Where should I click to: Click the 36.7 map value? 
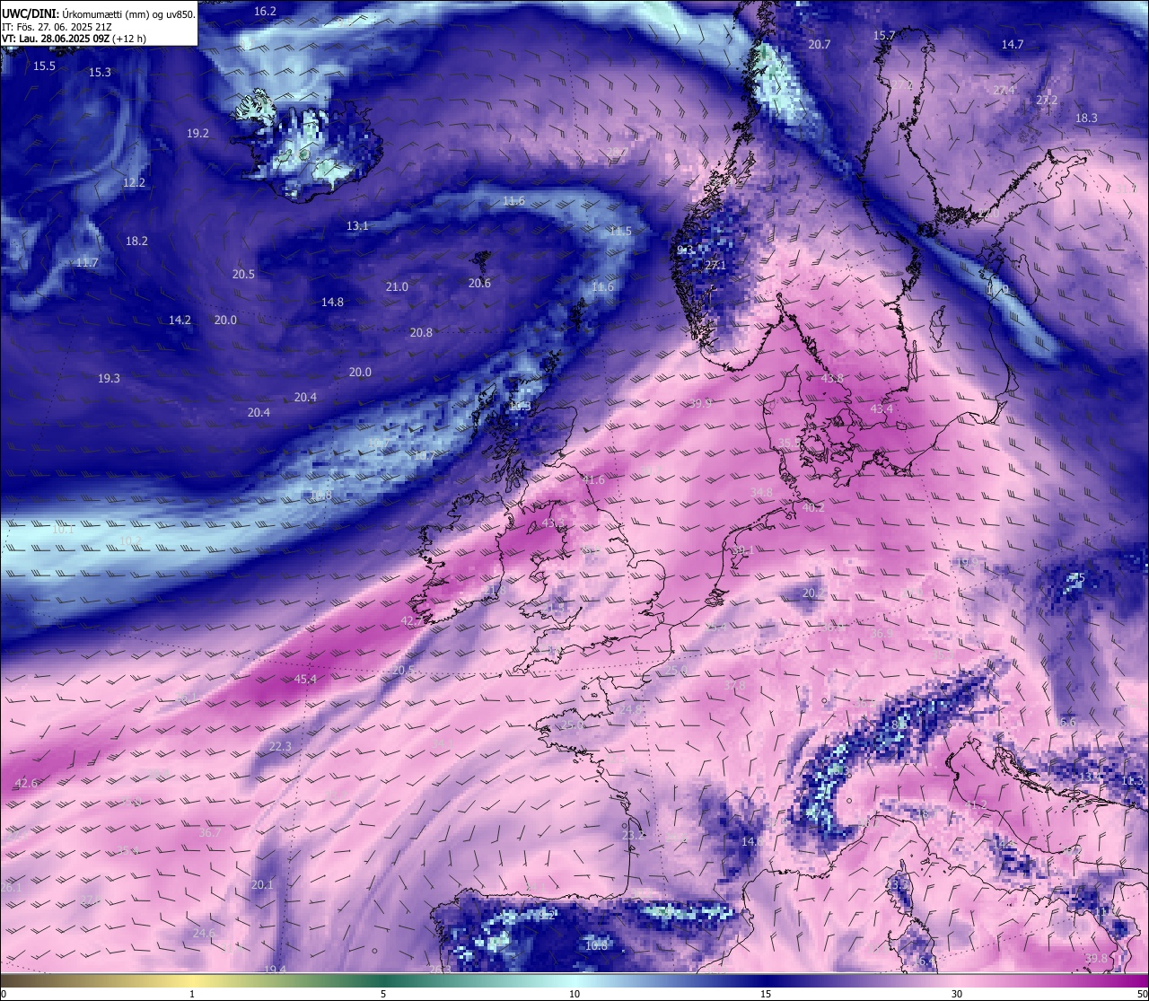(x=209, y=833)
